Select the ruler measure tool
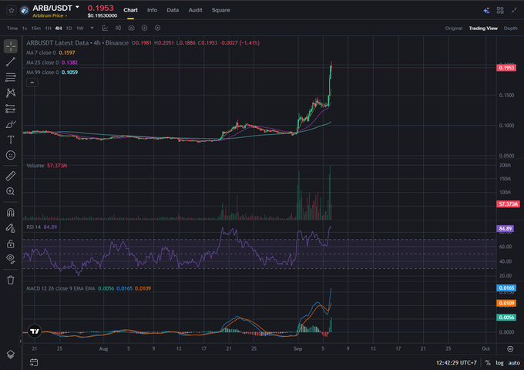 pyautogui.click(x=11, y=176)
